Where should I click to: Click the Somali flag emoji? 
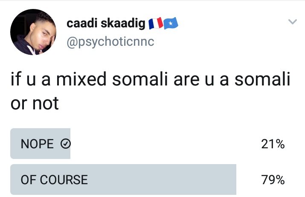pyautogui.click(x=171, y=23)
